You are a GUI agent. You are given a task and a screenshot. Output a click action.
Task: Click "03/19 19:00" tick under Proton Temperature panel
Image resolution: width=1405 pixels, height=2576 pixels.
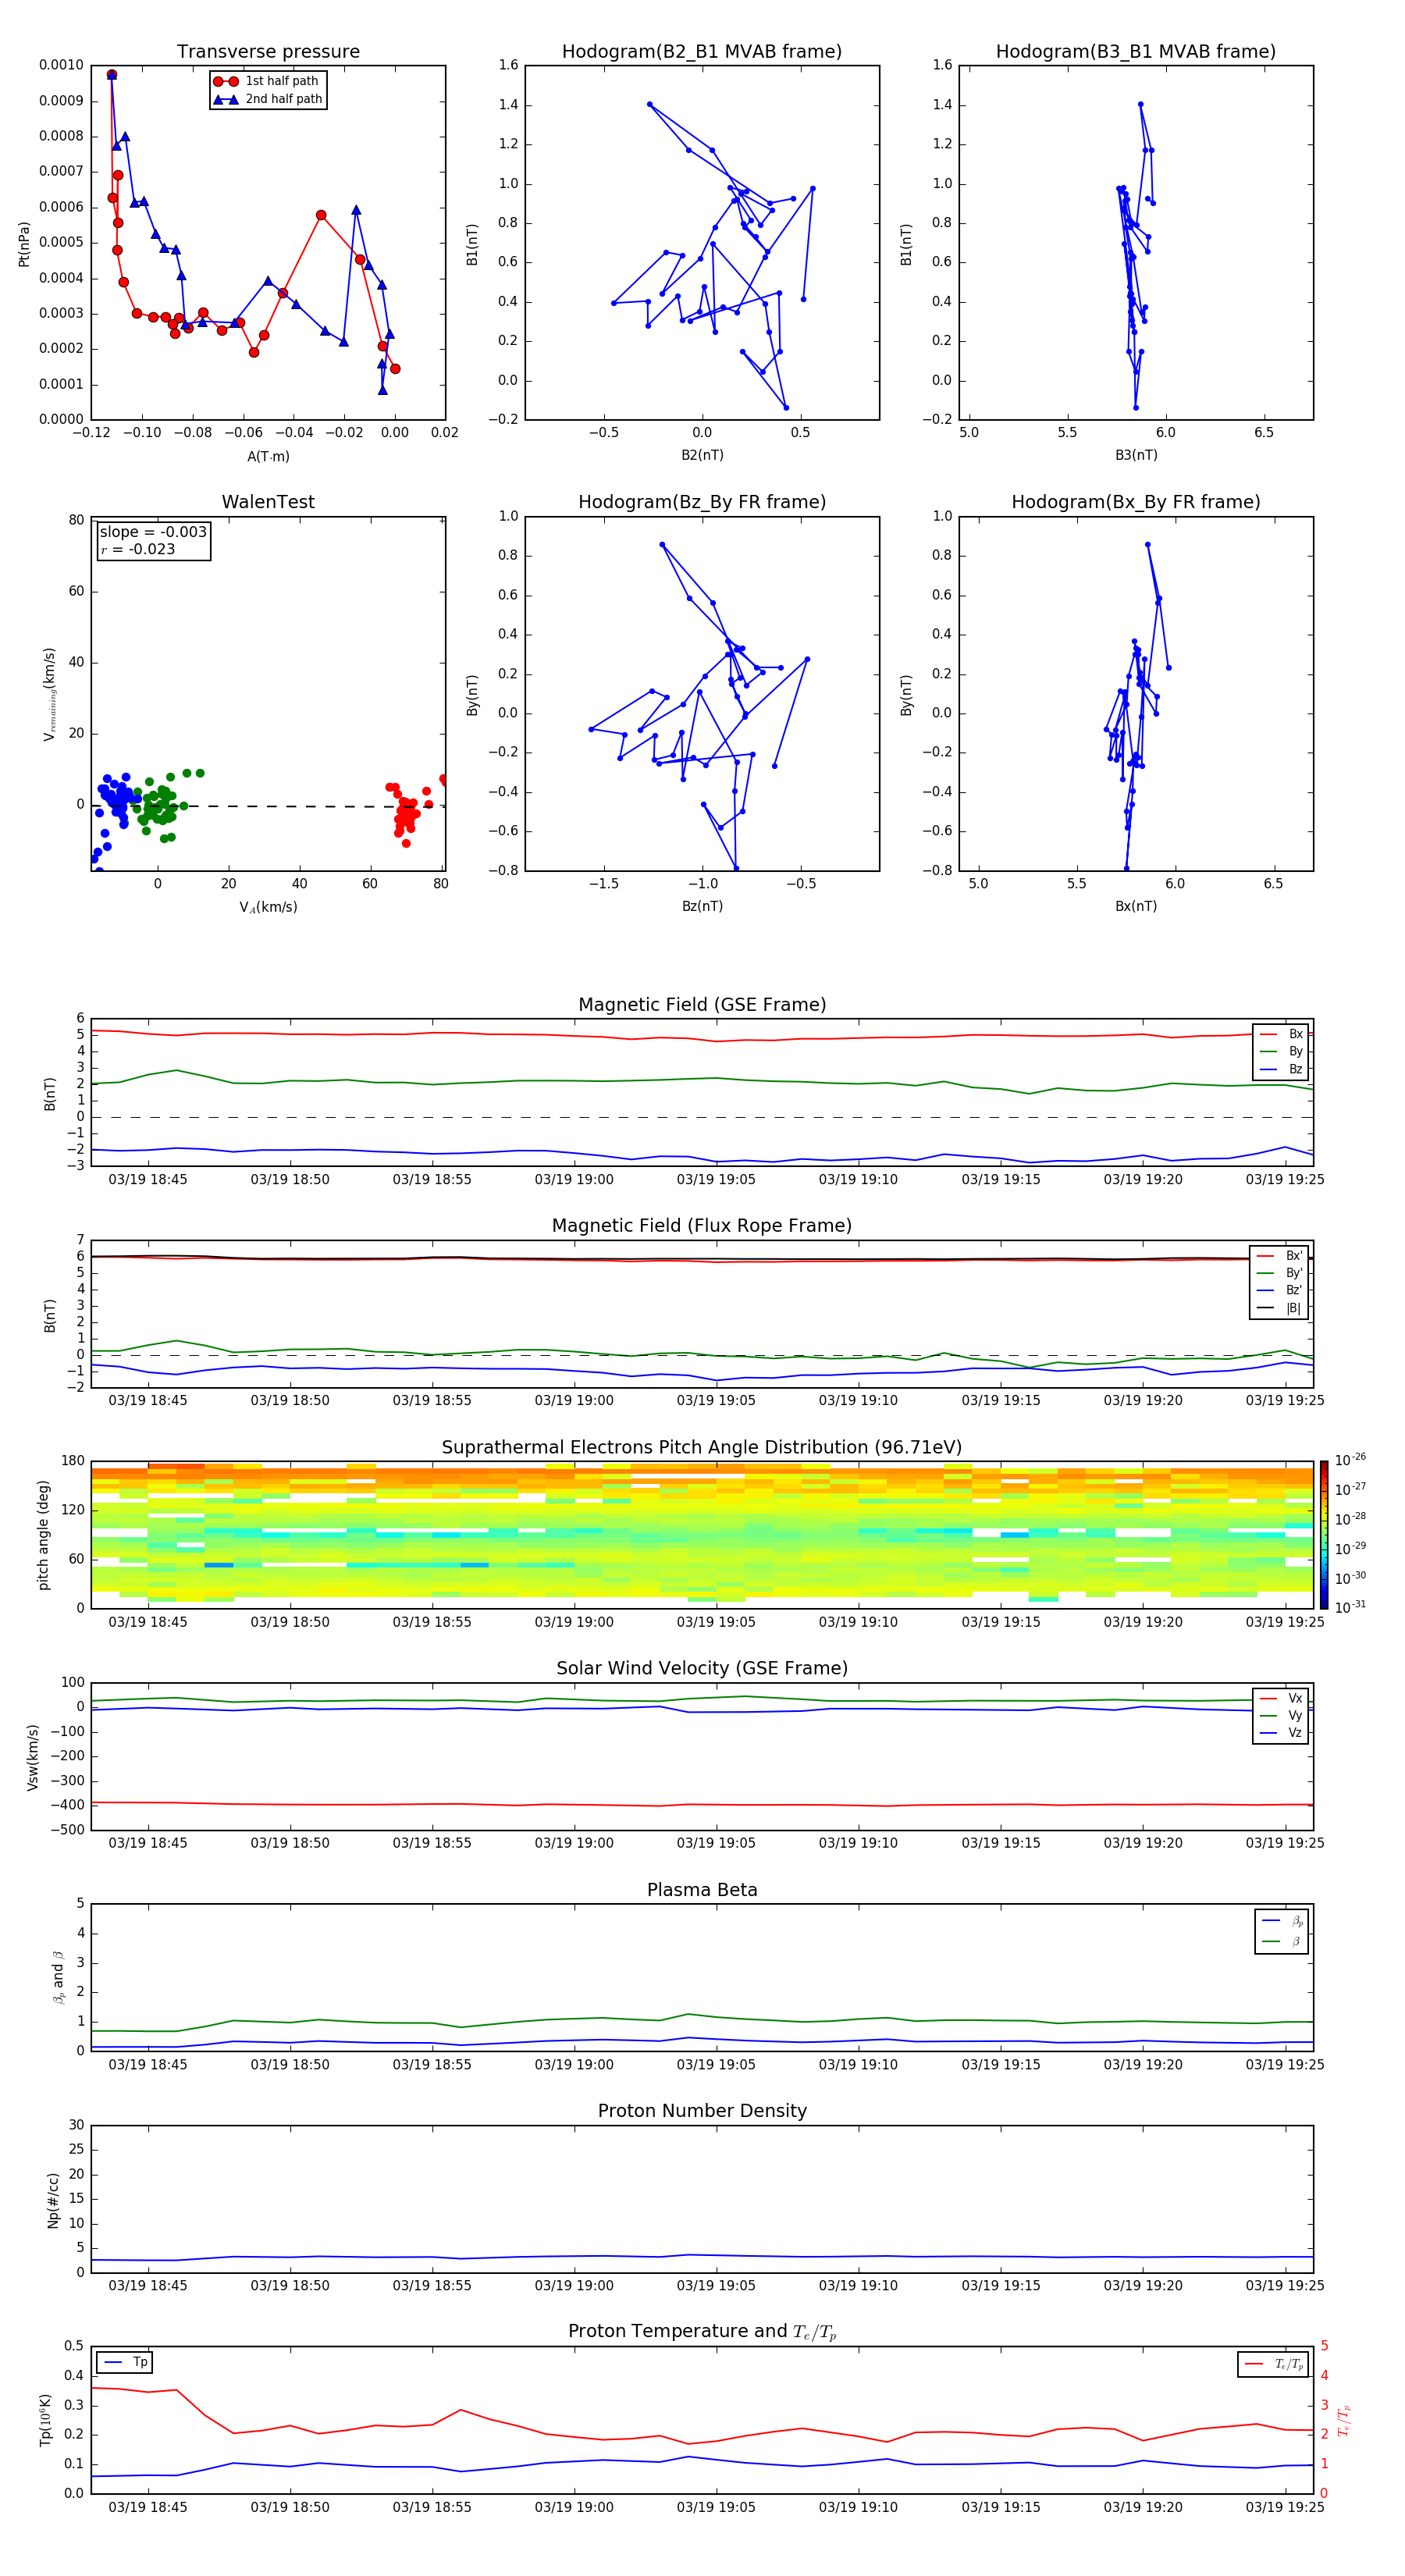tap(574, 2507)
